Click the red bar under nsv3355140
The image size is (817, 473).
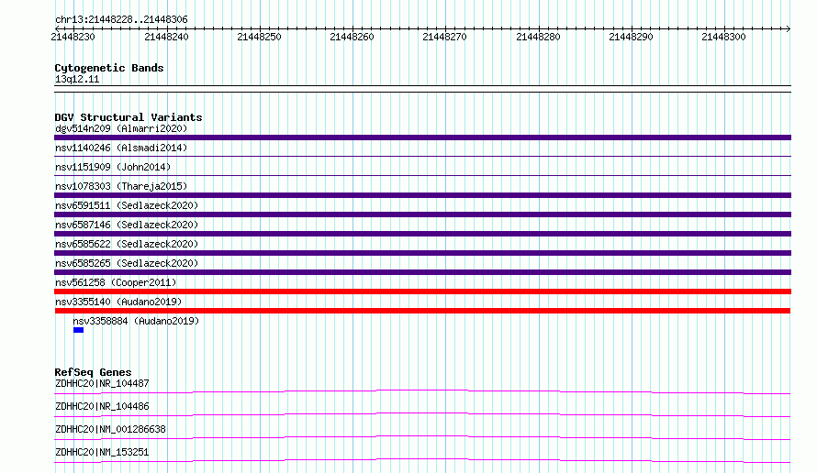point(422,311)
